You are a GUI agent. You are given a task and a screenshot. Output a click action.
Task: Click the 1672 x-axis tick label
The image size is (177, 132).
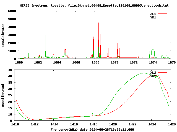(x=134, y=62)
